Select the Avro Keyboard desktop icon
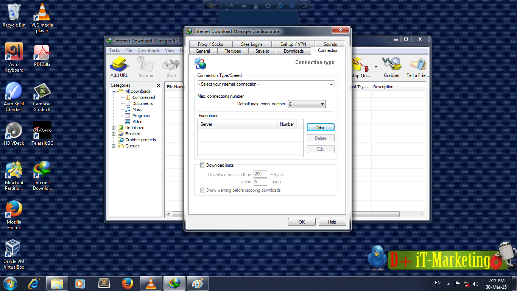This screenshot has height=291, width=517. (14, 58)
